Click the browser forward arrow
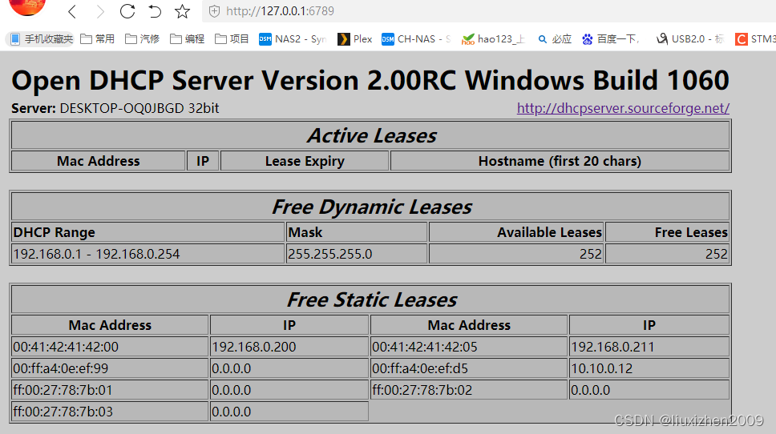776x434 pixels. (100, 11)
